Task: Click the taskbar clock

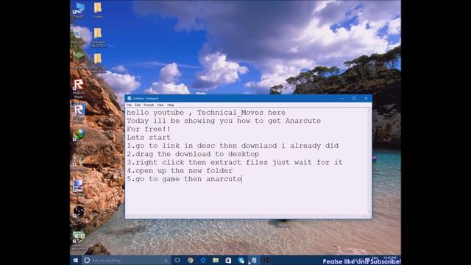Action: (390, 258)
